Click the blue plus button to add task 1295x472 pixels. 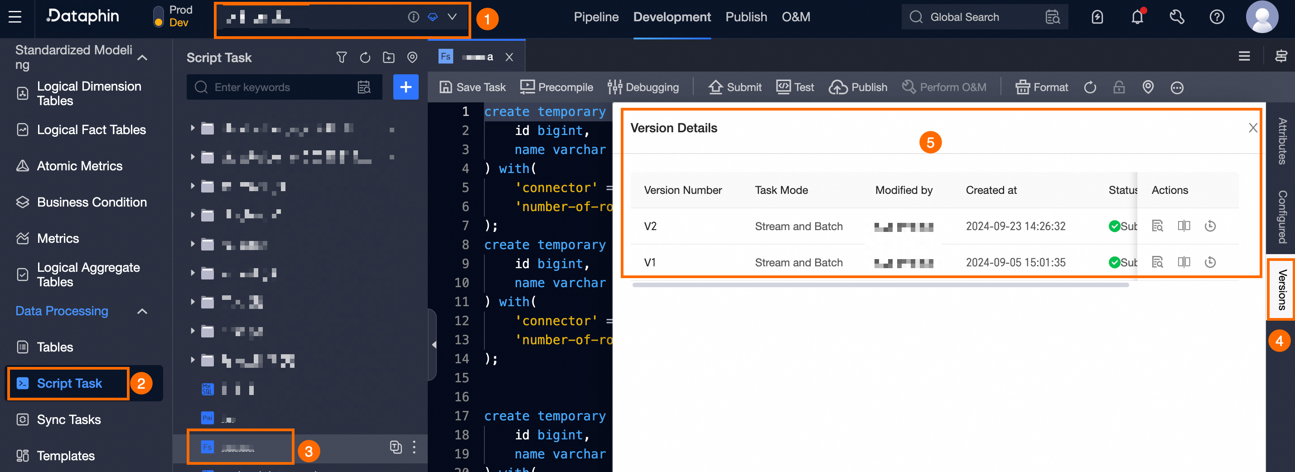405,87
